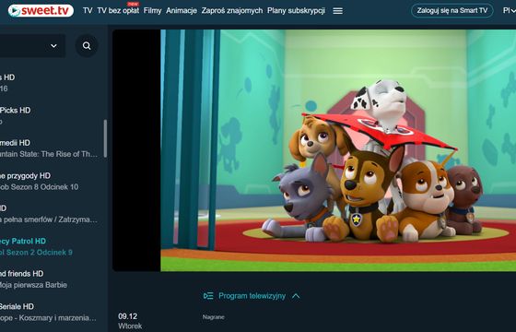516x332 pixels.
Task: Click the Program telewizyjny label
Action: click(252, 296)
